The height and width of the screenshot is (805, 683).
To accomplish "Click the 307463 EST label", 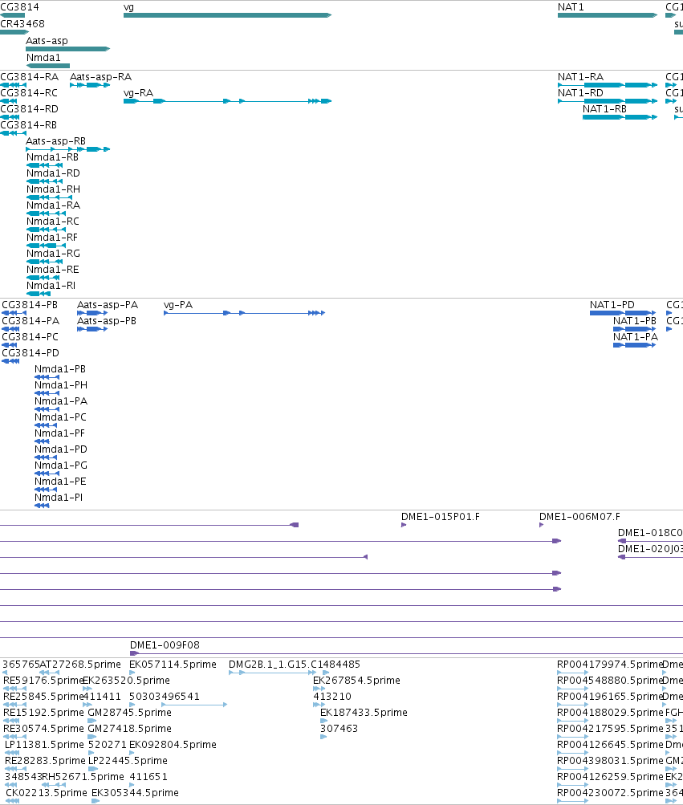I will (x=339, y=728).
